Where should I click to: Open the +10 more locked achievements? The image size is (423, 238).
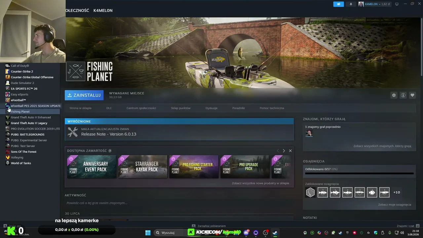tap(397, 192)
